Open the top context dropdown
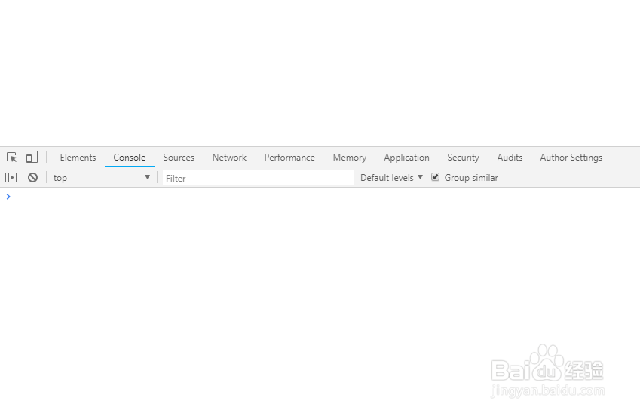 coord(102,178)
